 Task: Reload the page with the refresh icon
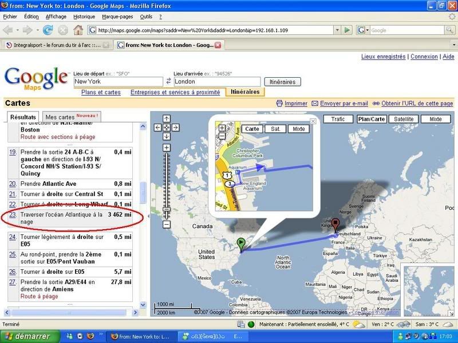(x=48, y=30)
